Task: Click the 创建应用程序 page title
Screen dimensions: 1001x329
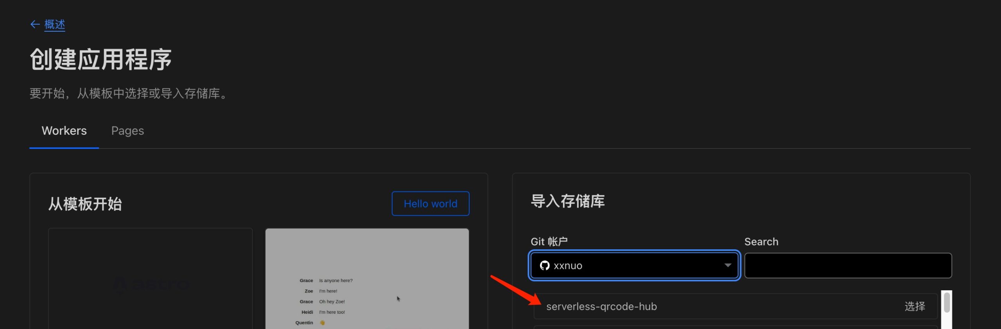Action: 101,59
